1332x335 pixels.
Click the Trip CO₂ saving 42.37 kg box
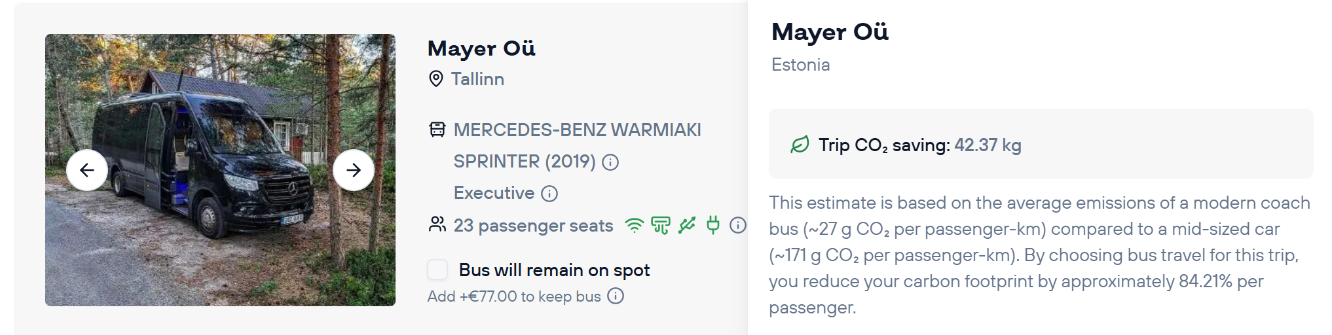tap(1041, 144)
